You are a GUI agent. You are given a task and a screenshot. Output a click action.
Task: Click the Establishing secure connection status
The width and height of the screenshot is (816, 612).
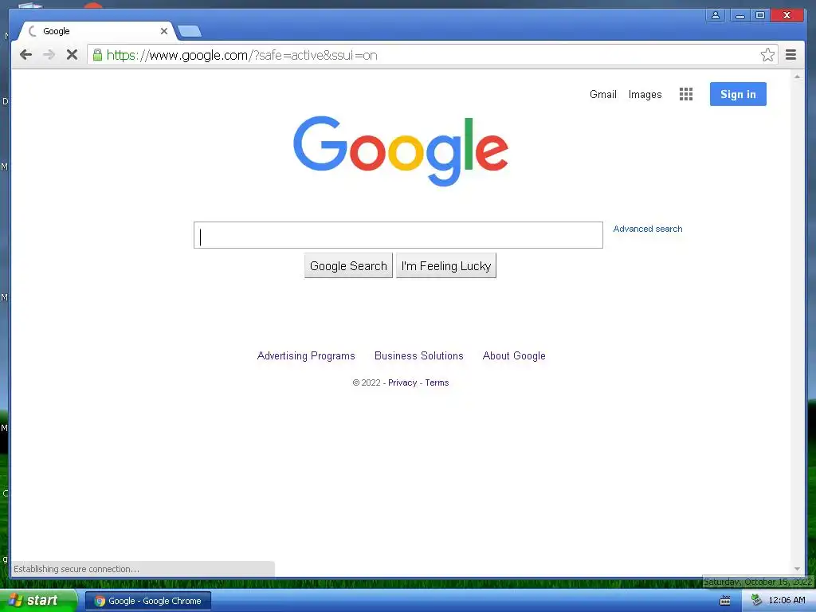[76, 569]
